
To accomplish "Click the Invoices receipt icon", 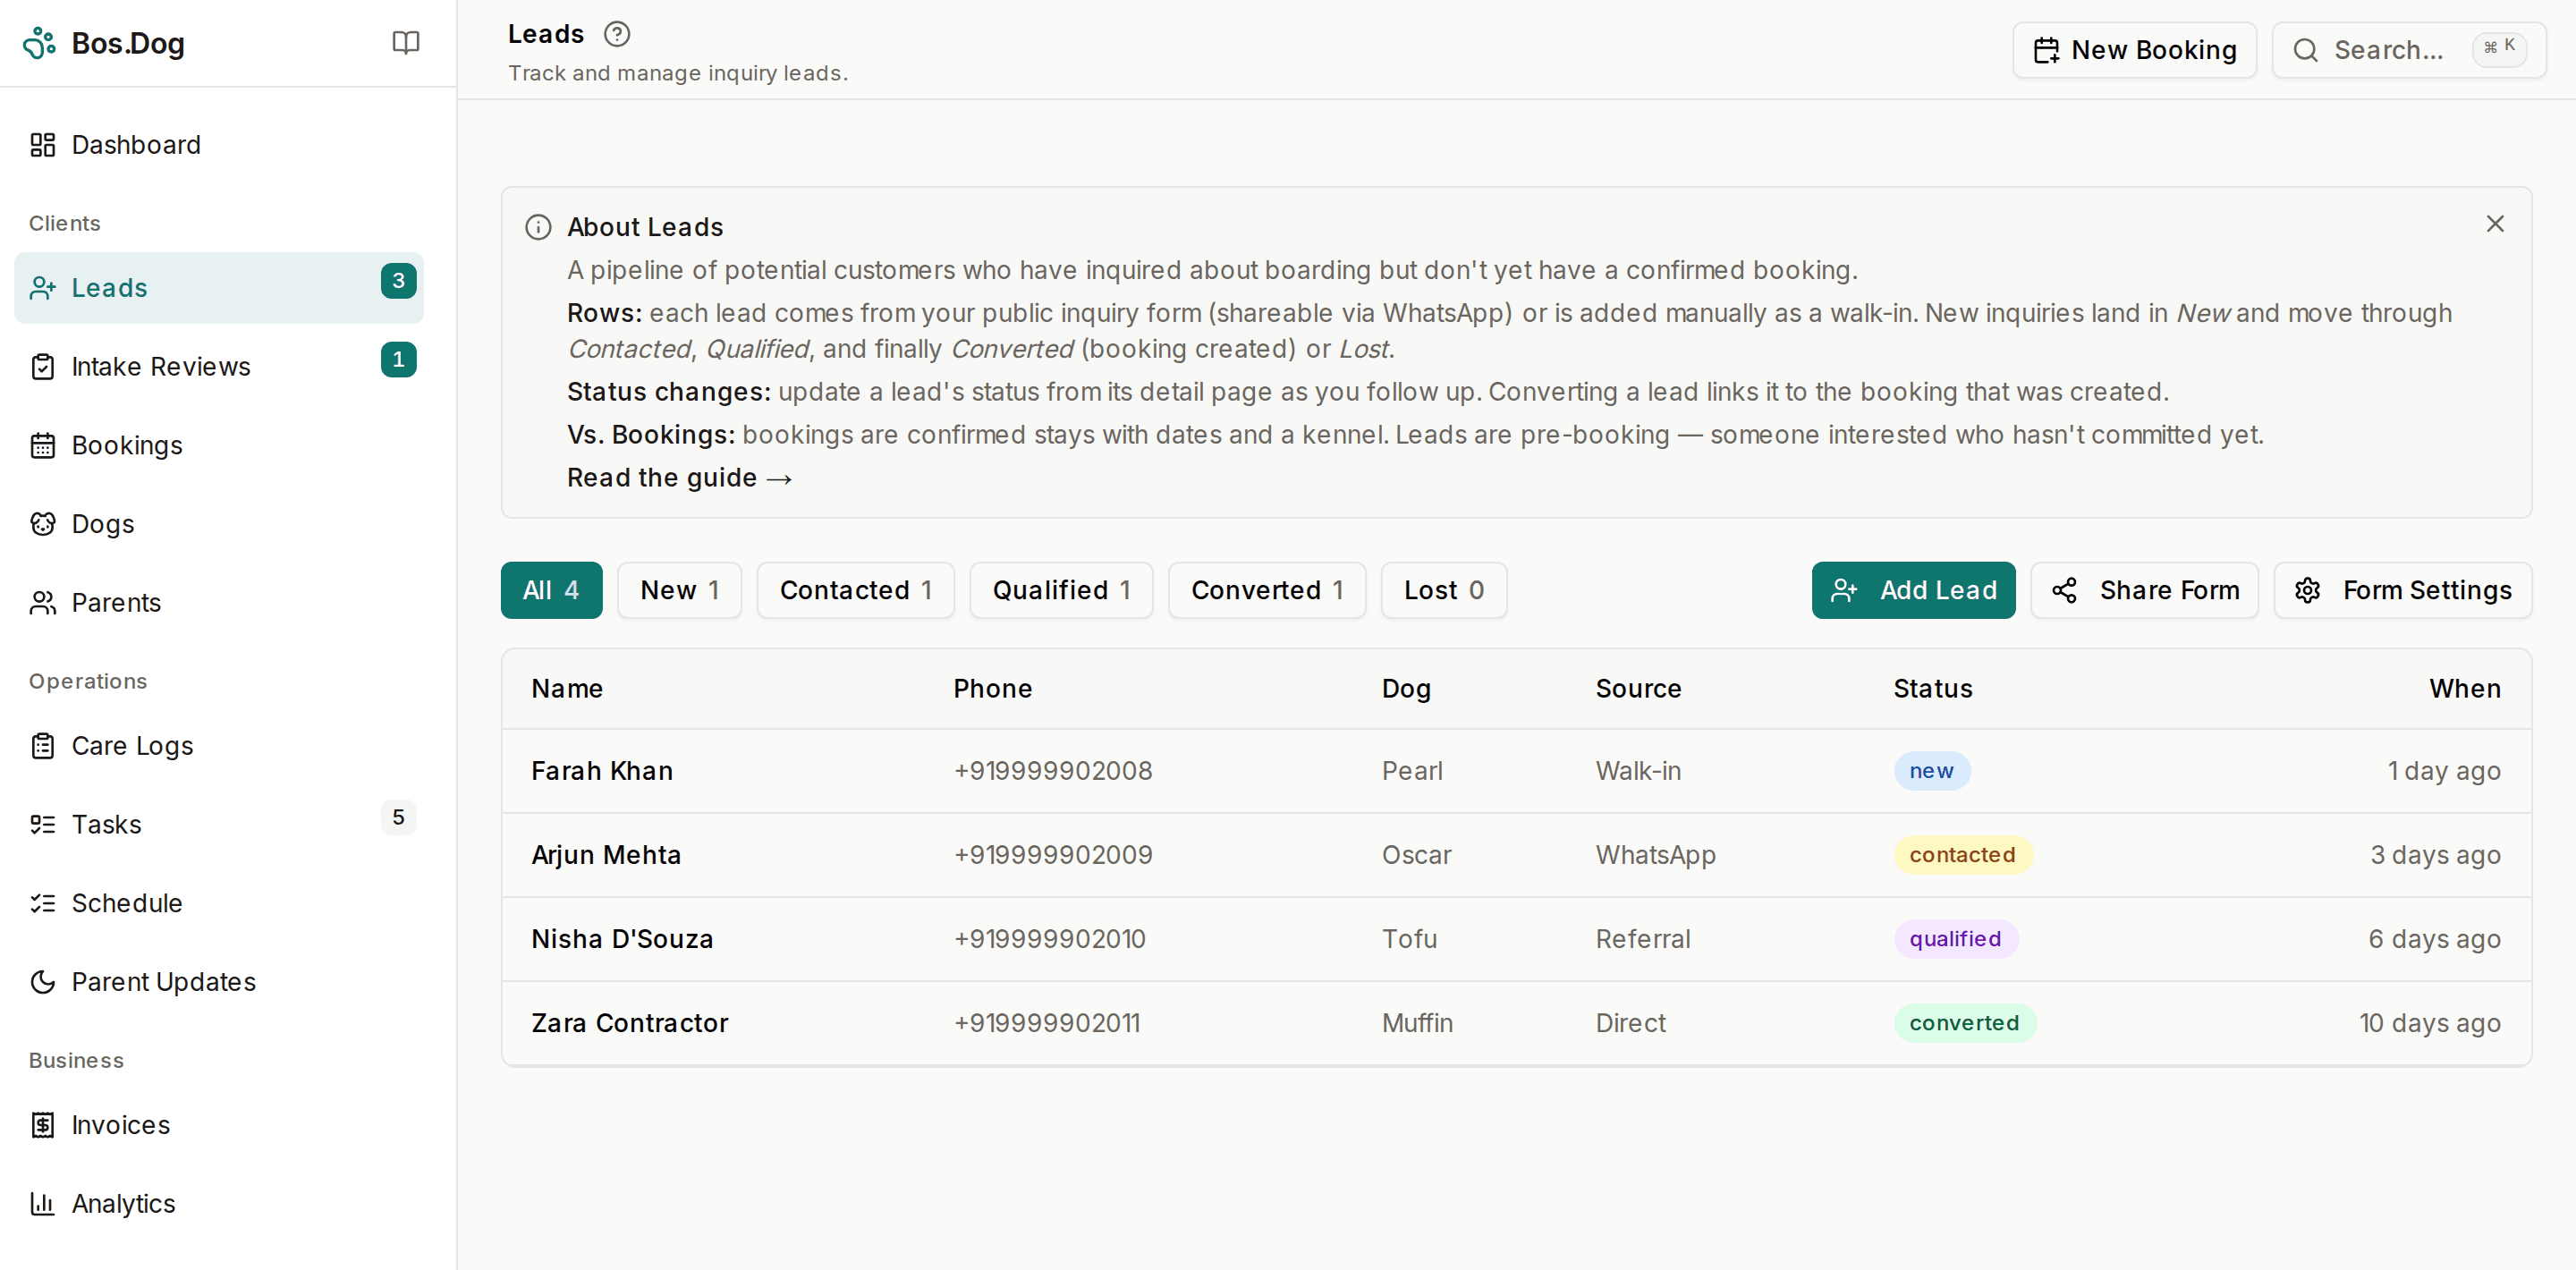I will click(43, 1125).
